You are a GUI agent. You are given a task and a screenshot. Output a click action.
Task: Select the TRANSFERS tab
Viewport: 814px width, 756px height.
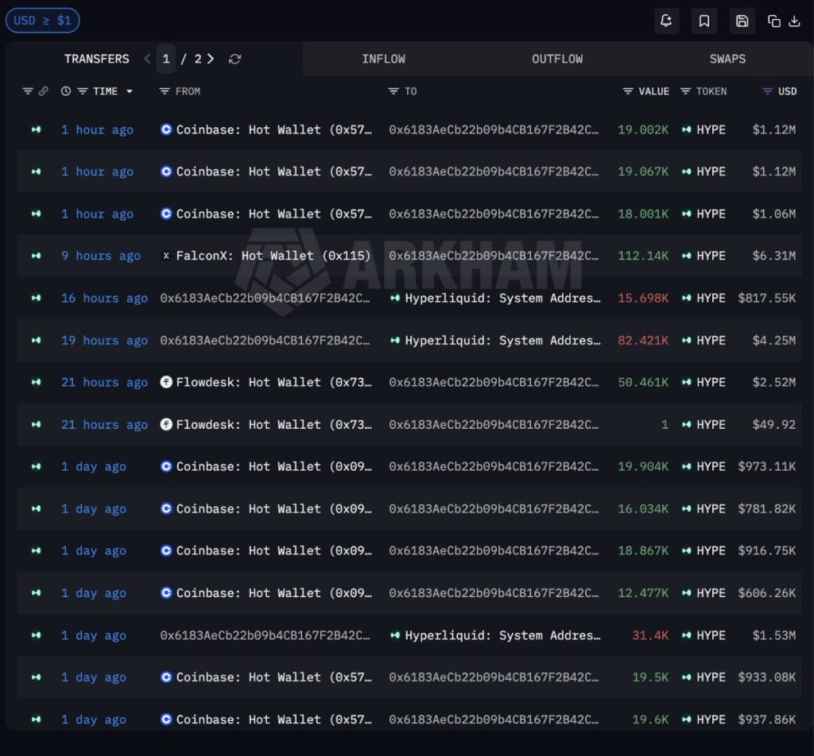point(96,59)
